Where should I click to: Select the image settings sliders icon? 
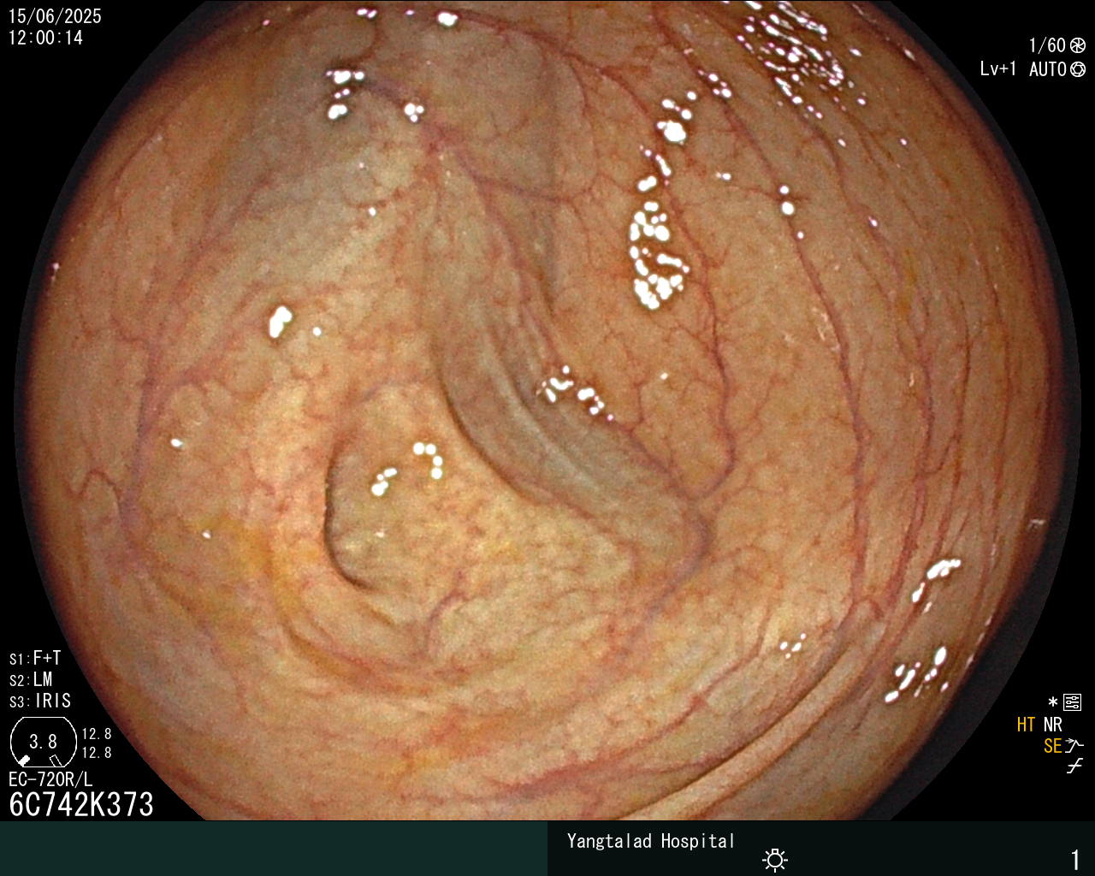click(1073, 703)
